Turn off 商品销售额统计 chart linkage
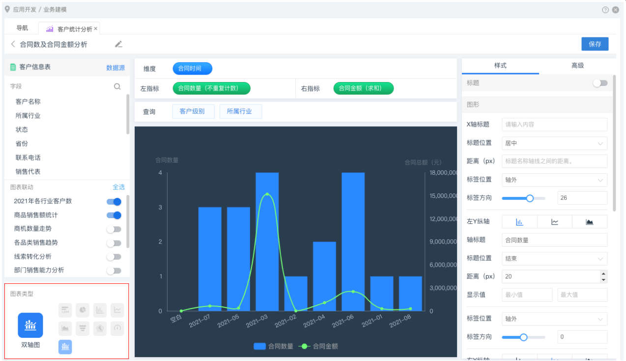 114,215
